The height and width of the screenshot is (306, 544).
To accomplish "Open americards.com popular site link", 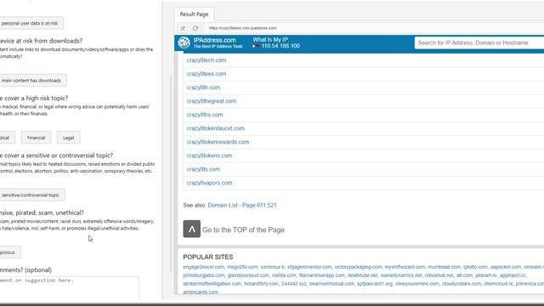I will 201,292.
